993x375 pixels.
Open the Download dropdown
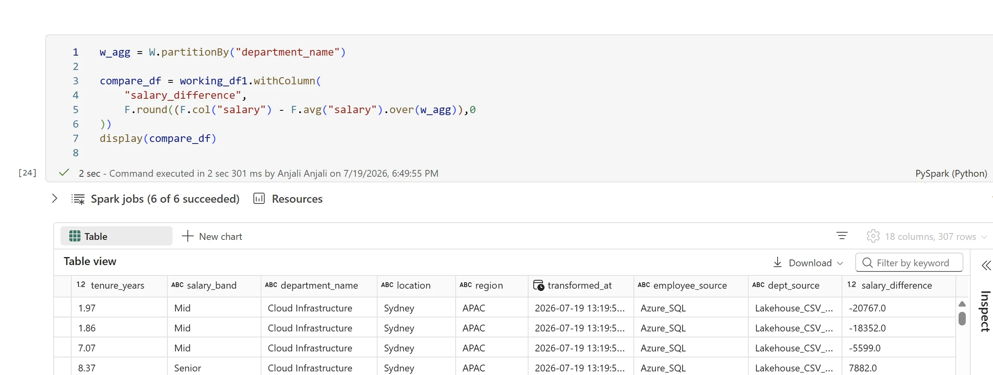tap(809, 263)
